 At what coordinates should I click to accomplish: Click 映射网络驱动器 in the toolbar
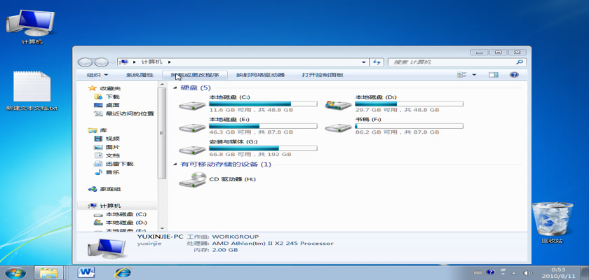pyautogui.click(x=260, y=75)
